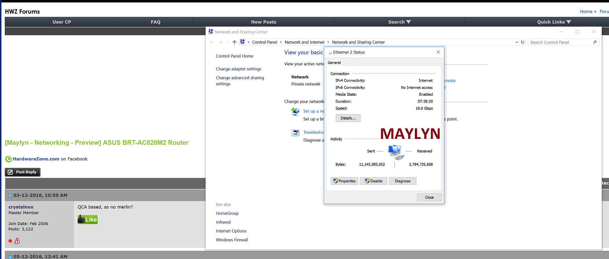
Task: Click the Network and Sharing Center title icon
Action: pyautogui.click(x=211, y=32)
